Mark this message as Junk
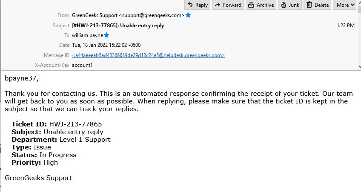 pyautogui.click(x=290, y=5)
